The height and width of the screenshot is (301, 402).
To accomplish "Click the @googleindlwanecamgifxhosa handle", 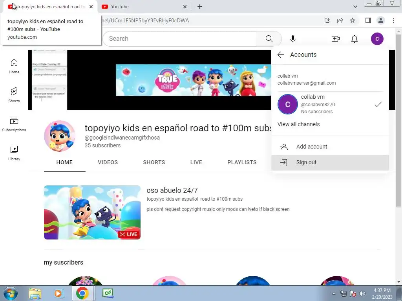I will point(122,138).
